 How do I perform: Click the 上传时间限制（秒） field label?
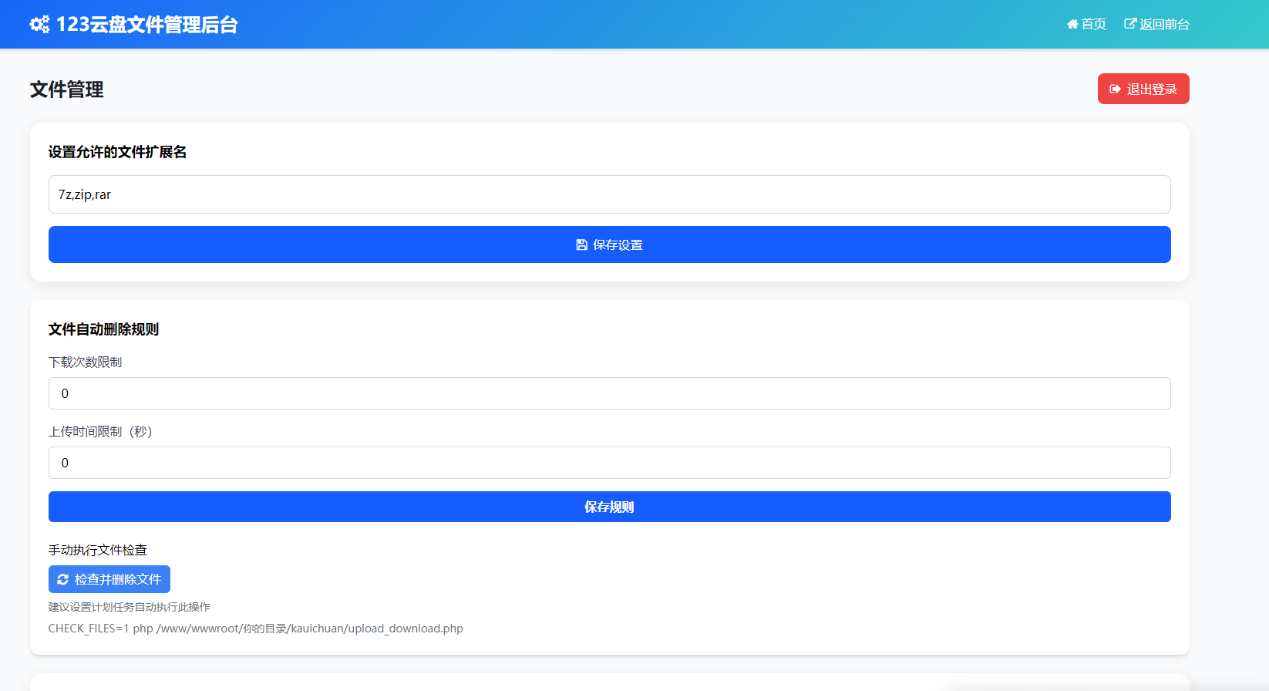[101, 432]
